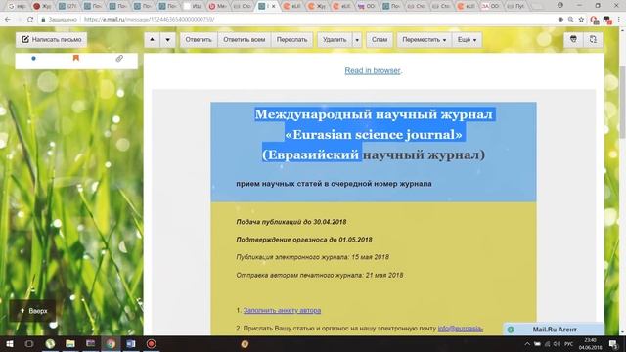This screenshot has width=626, height=352.
Task: Switch to the Ищ browser tab
Action: [x=194, y=6]
